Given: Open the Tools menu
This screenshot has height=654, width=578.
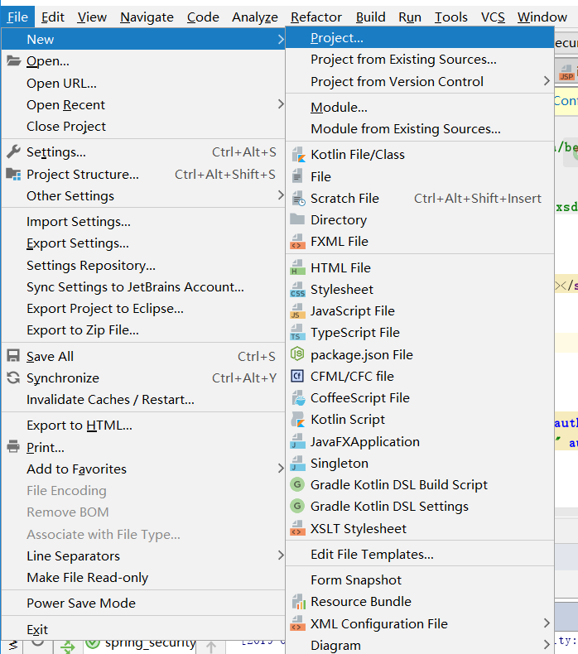Looking at the screenshot, I should tap(451, 17).
